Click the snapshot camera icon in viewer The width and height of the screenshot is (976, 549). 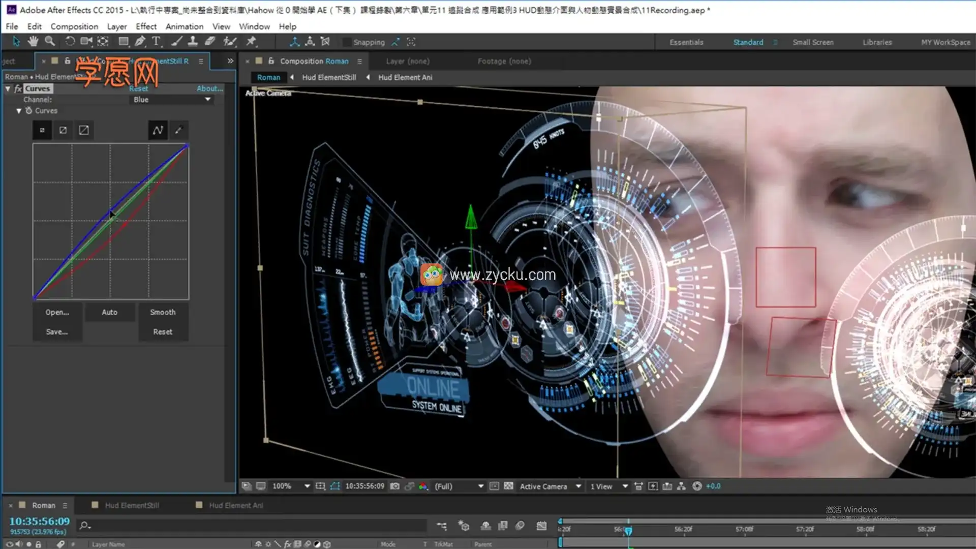click(395, 486)
